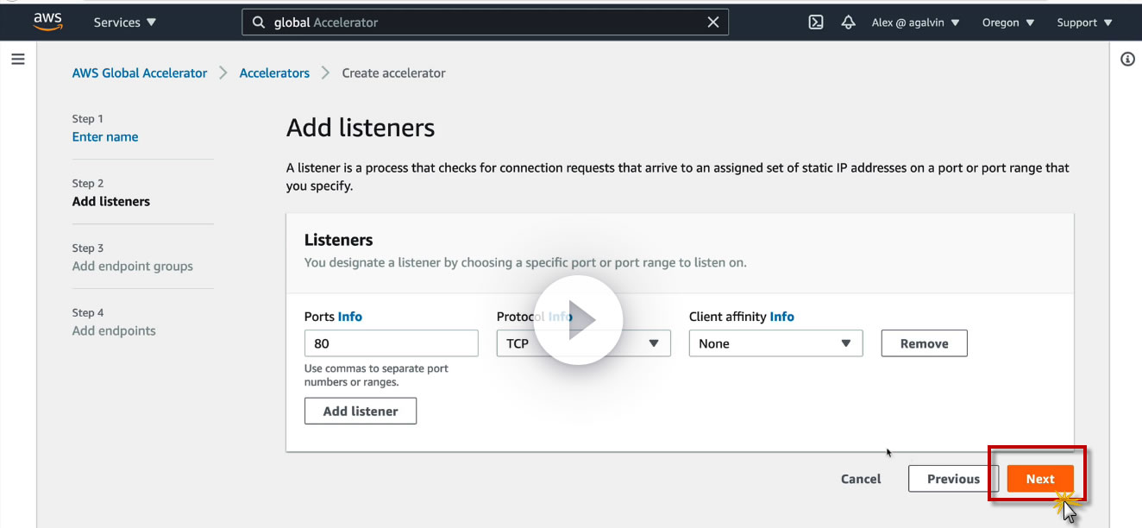The height and width of the screenshot is (528, 1142).
Task: Click the Ports field showing 80
Action: tap(392, 343)
